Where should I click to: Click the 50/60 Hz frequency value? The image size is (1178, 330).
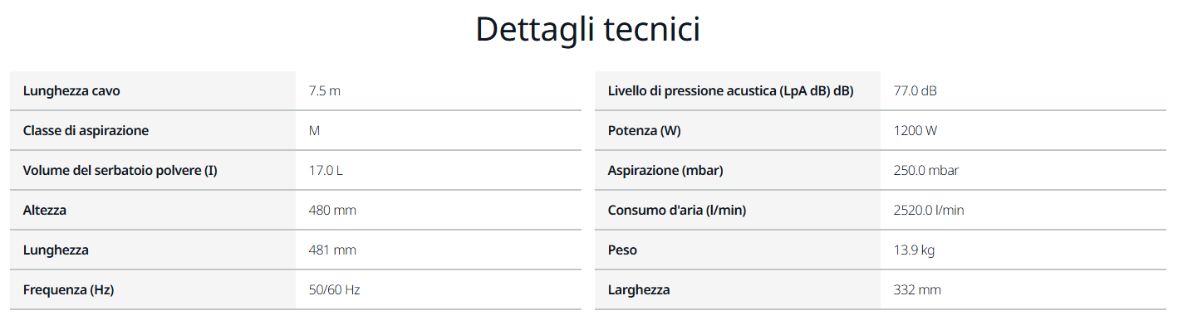(x=334, y=289)
